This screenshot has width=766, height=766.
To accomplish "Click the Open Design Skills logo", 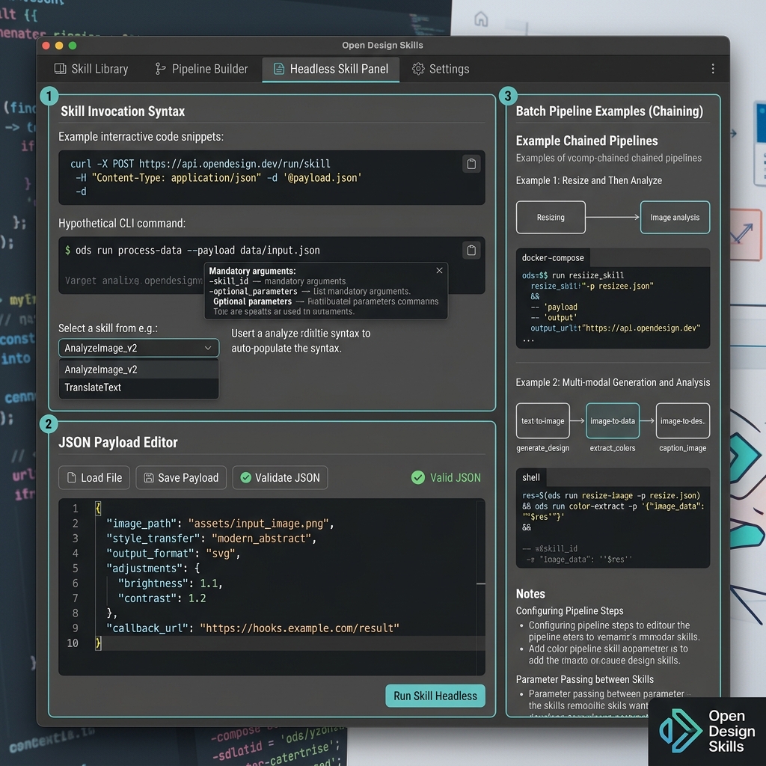I will (x=707, y=731).
